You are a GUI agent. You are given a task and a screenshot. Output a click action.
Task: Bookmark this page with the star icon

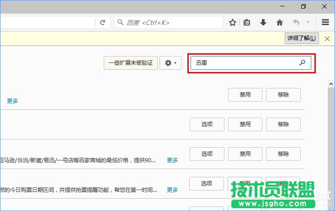(x=233, y=22)
